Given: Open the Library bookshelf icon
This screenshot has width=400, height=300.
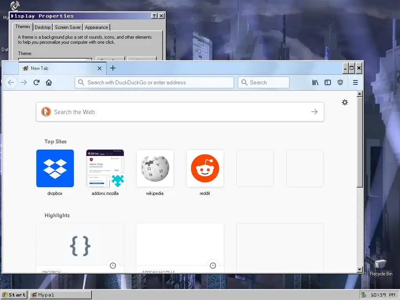Looking at the screenshot, I should coord(315,82).
